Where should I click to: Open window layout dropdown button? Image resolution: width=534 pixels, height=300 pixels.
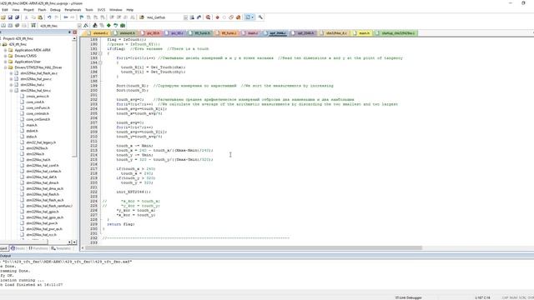pyautogui.click(x=249, y=17)
